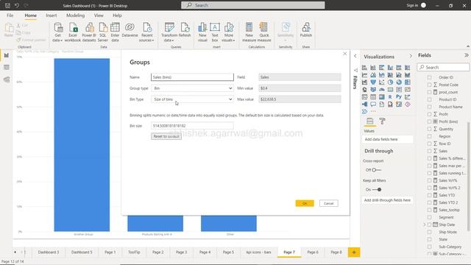Open the Recent sources dropdown
Image resolution: width=471 pixels, height=265 pixels.
[x=146, y=32]
